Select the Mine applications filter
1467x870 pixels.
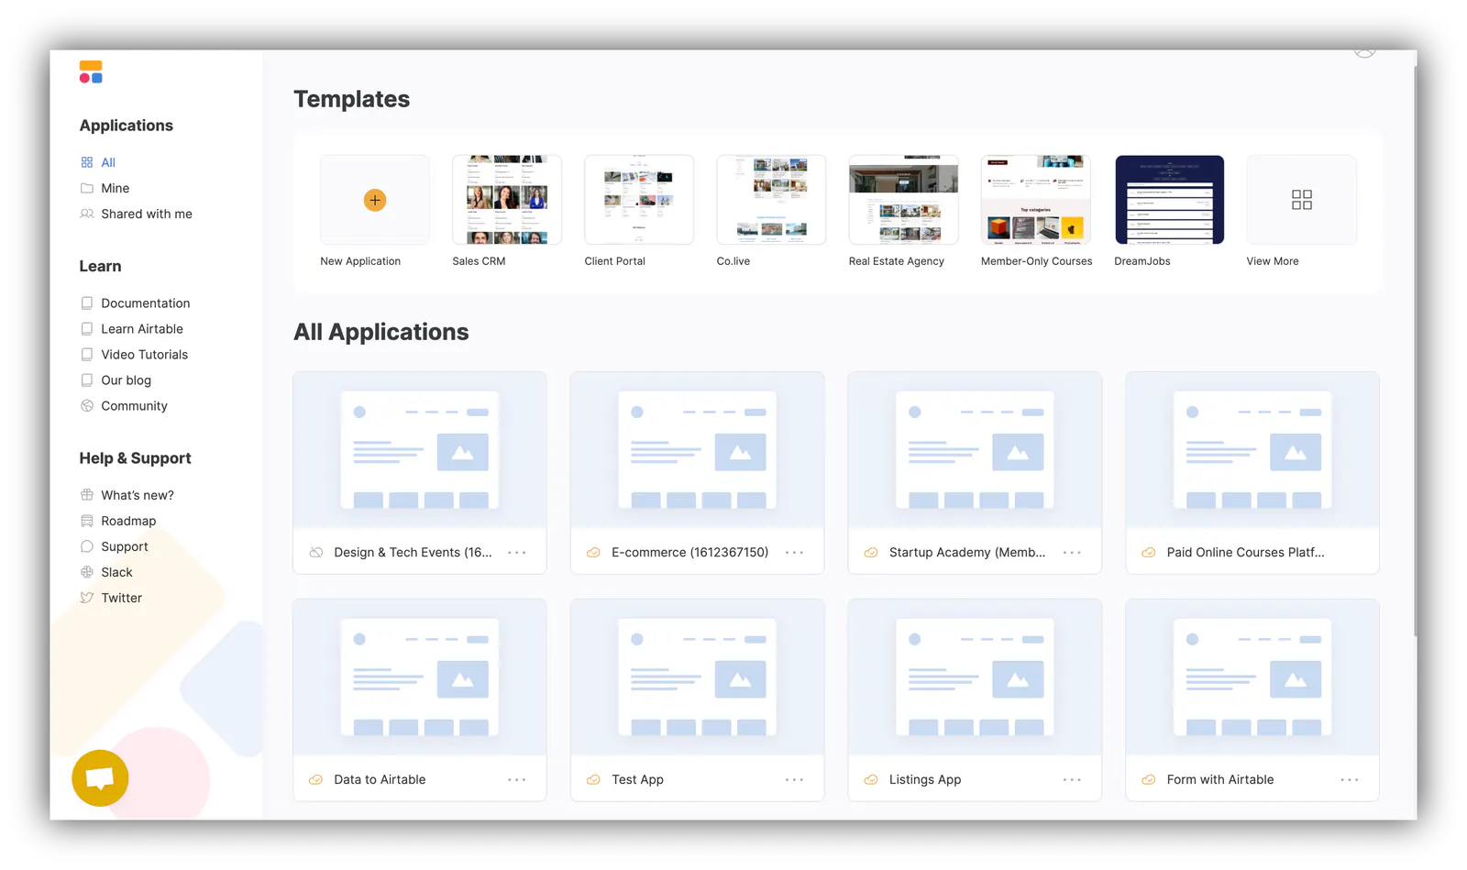pyautogui.click(x=116, y=188)
